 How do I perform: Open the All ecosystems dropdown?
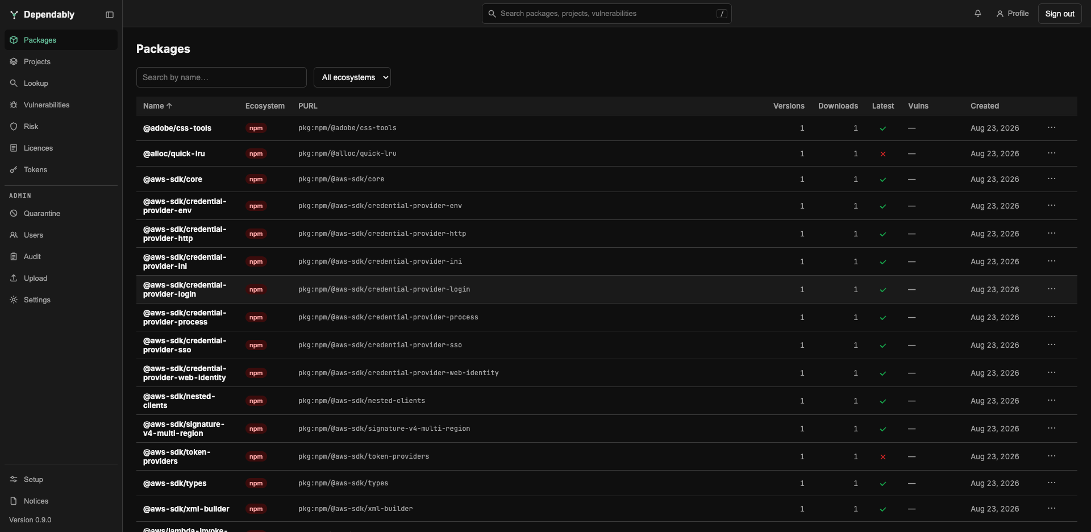[x=352, y=77]
